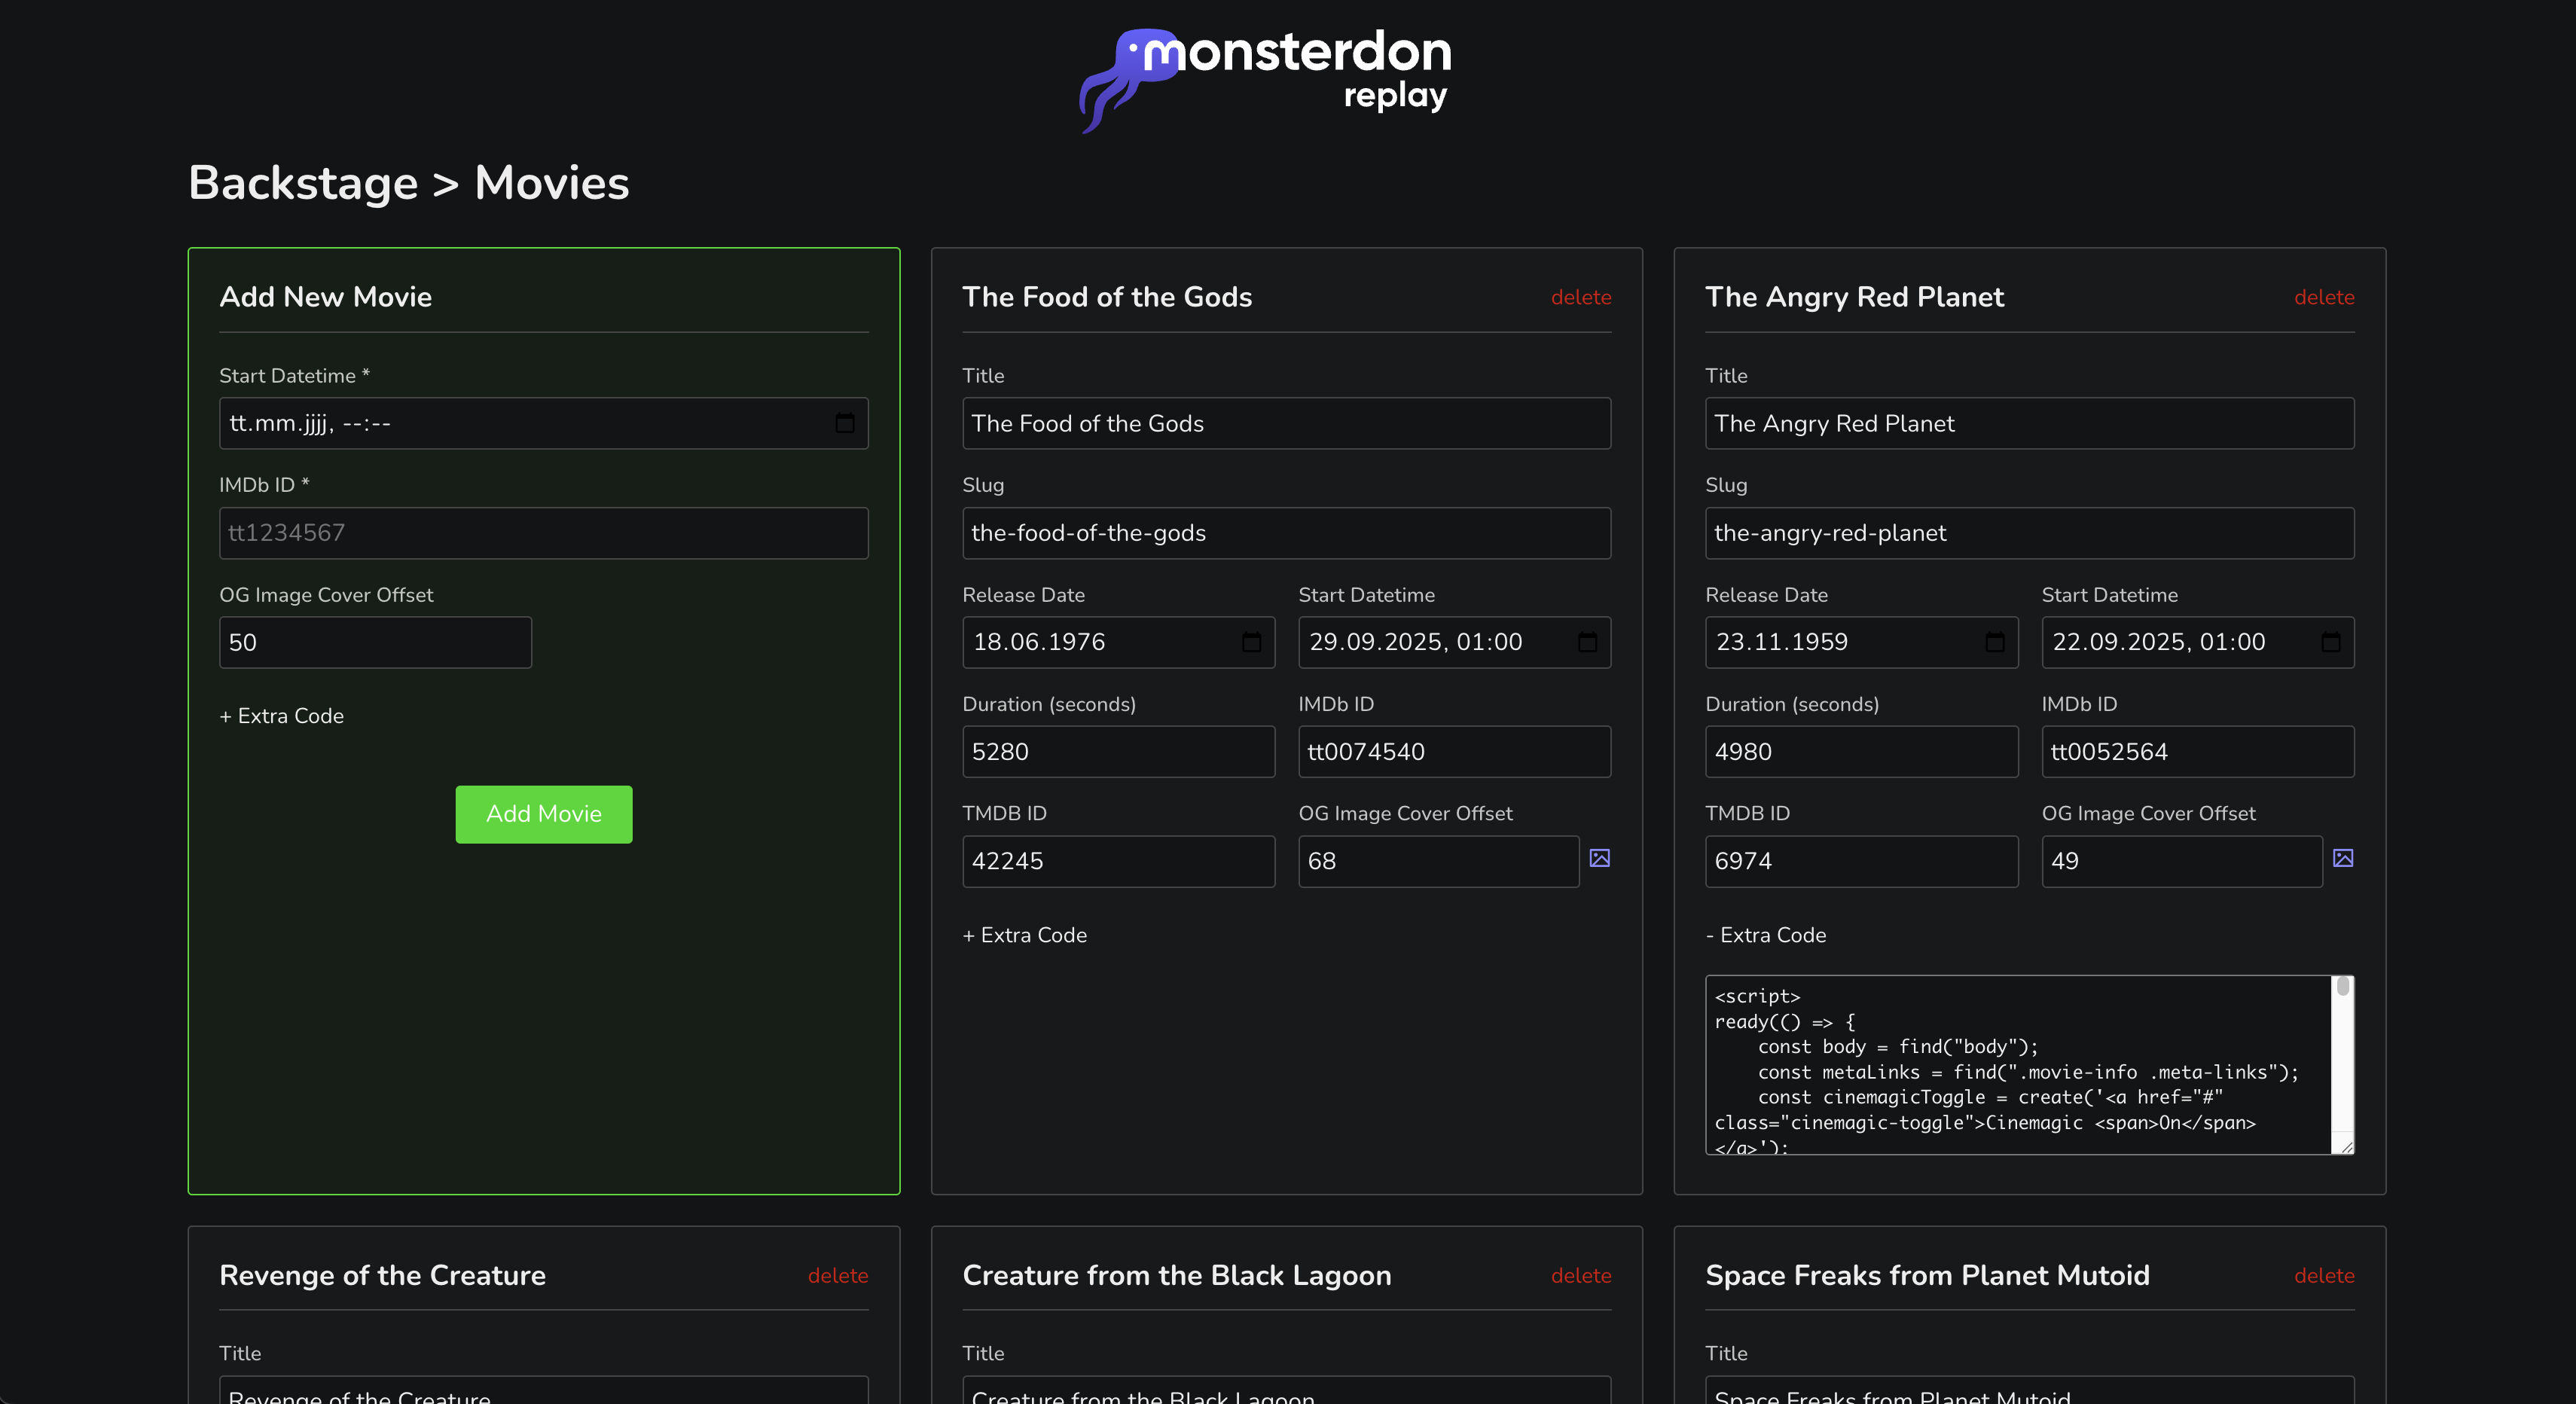Select the Slug field showing the-food-of-the-gods
Image resolution: width=2576 pixels, height=1404 pixels.
[x=1286, y=533]
